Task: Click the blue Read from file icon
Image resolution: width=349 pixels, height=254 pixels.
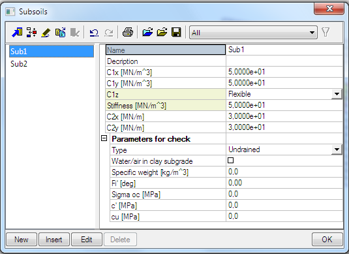Action: (147, 33)
